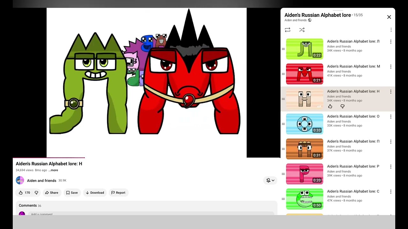
Task: Open options for the П video
Action: coord(391,142)
